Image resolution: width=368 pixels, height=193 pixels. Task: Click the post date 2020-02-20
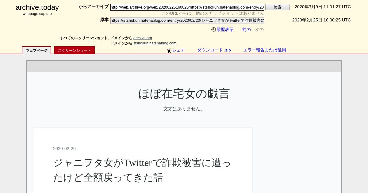tap(64, 149)
